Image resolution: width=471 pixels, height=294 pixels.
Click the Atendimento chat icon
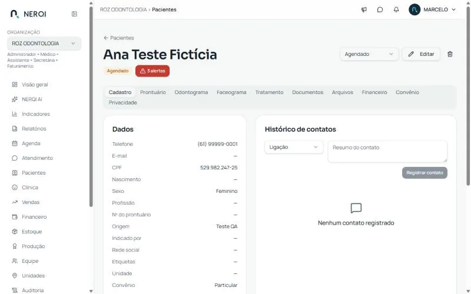[x=14, y=158]
